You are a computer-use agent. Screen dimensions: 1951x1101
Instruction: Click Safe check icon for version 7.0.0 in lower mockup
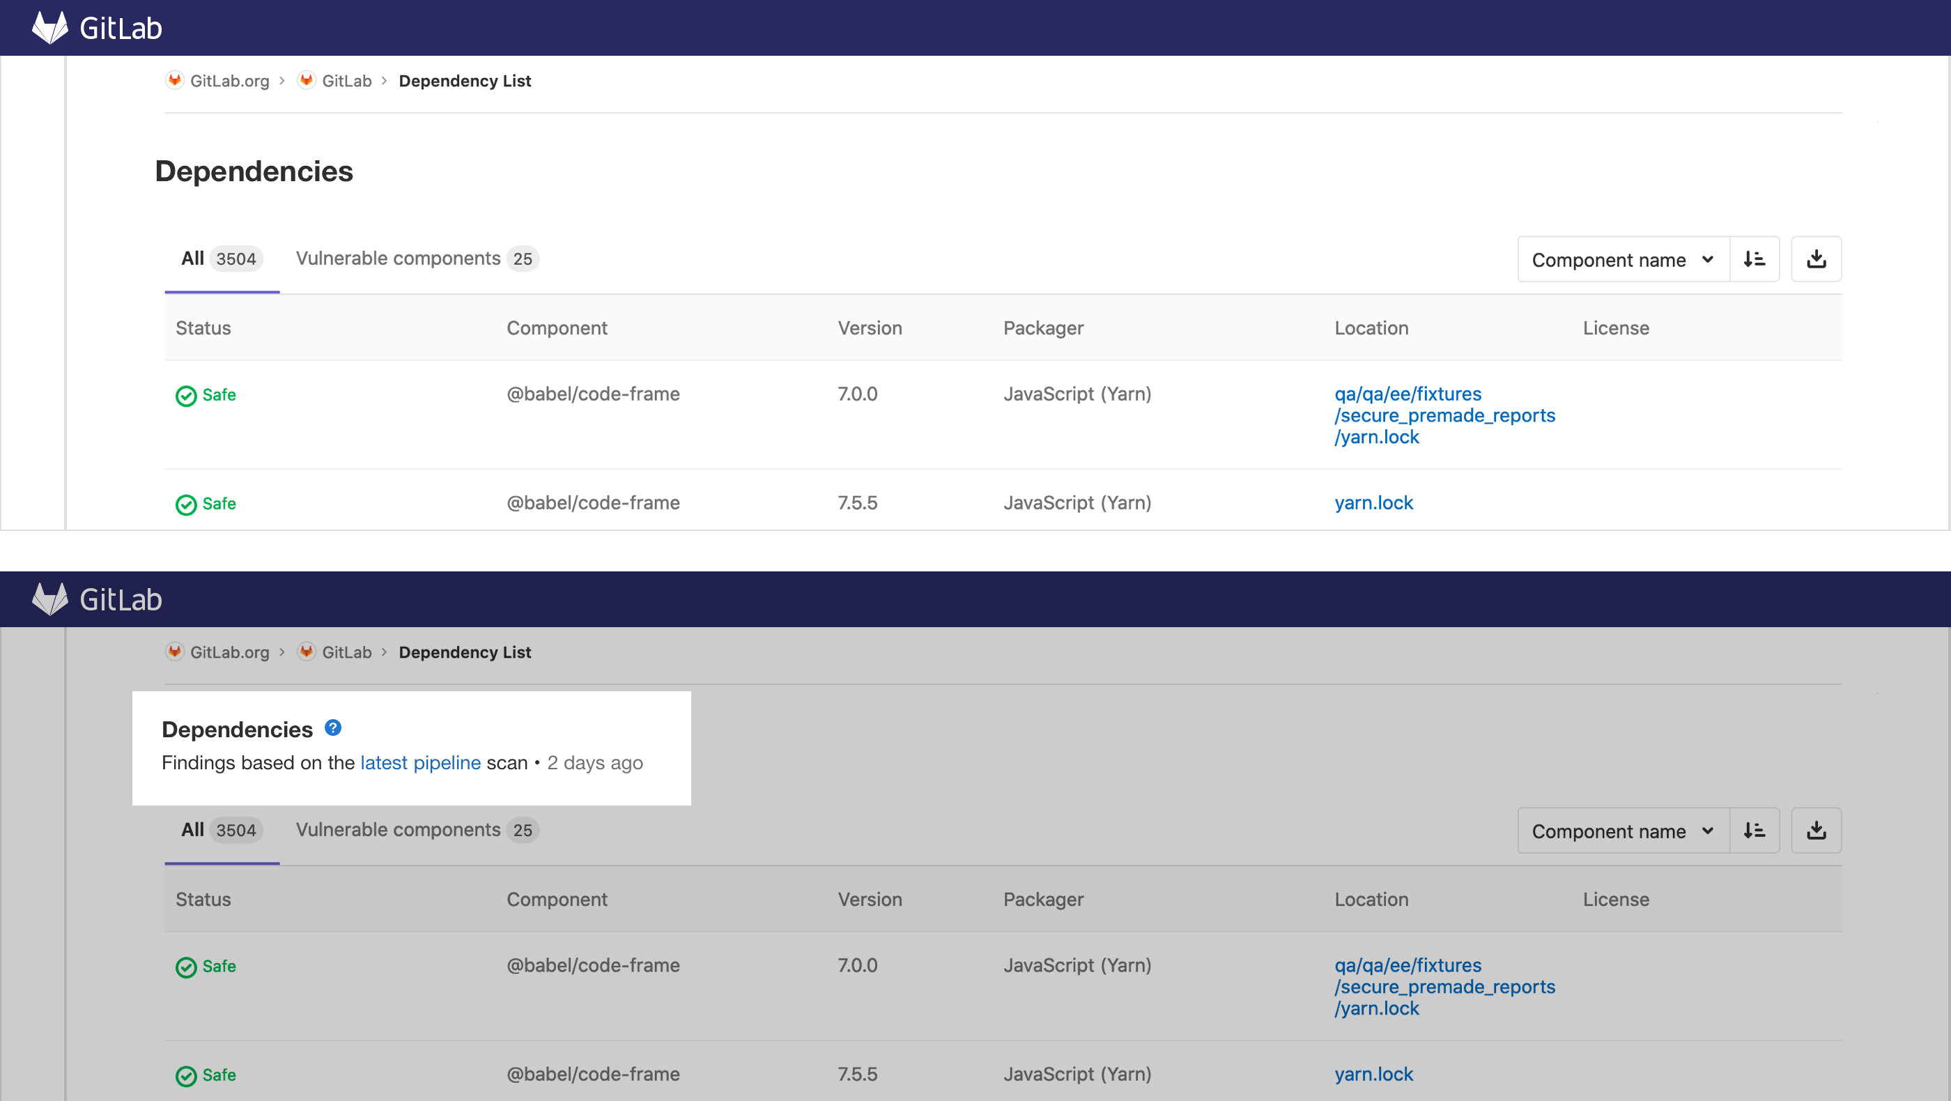(x=186, y=968)
